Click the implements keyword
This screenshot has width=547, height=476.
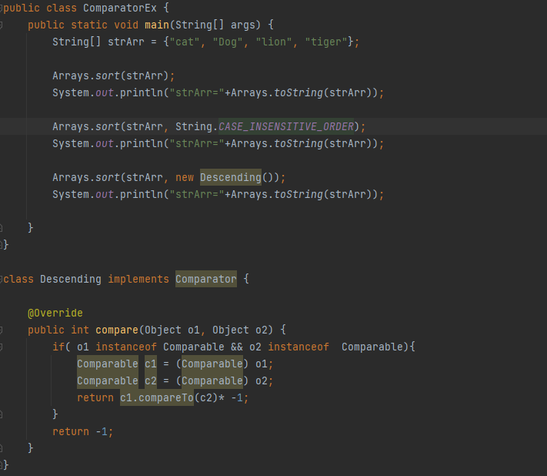point(138,279)
